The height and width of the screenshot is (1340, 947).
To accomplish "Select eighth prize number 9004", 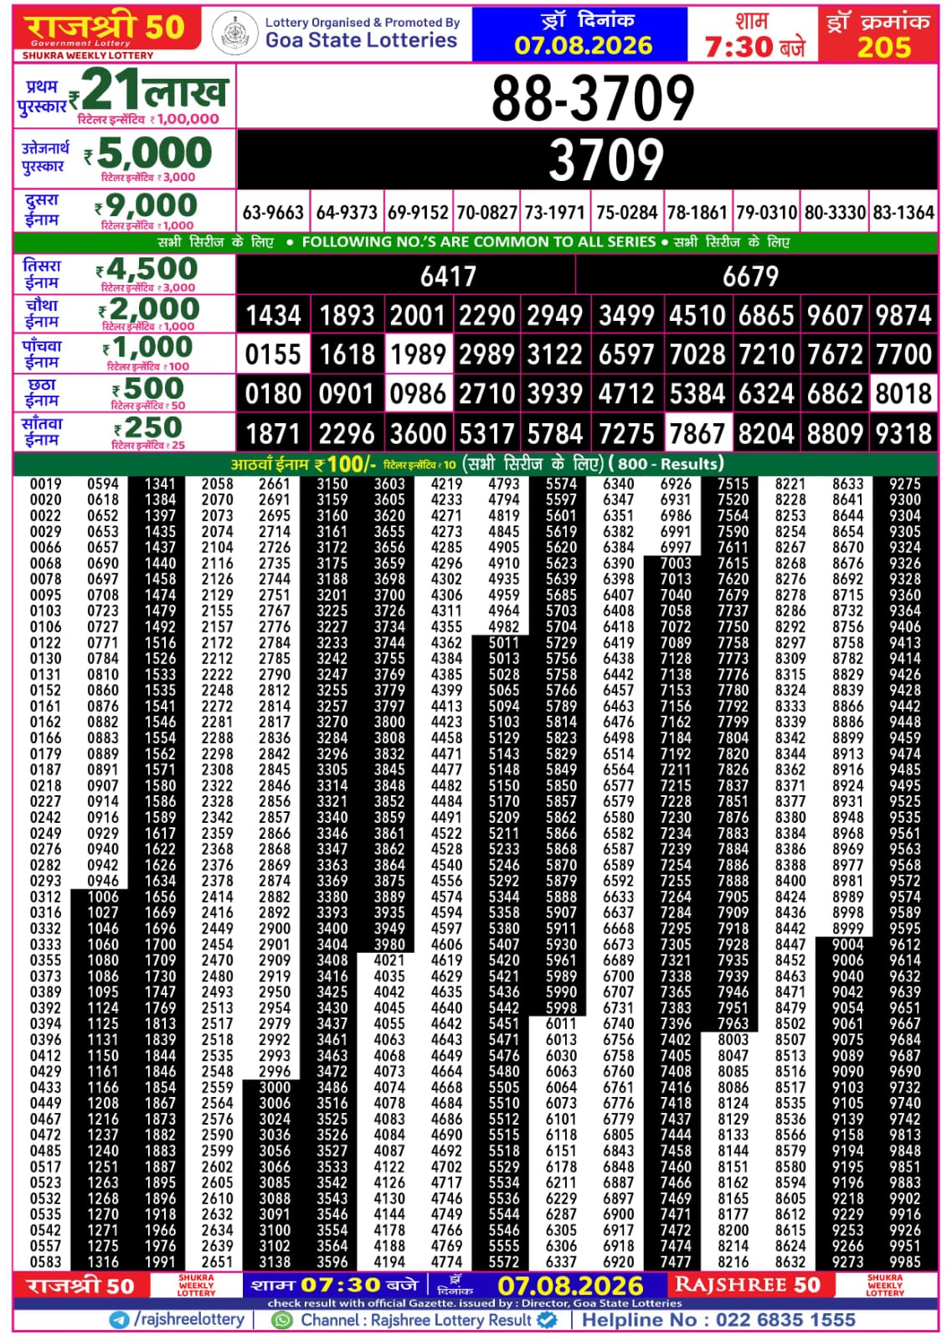I will pyautogui.click(x=847, y=944).
